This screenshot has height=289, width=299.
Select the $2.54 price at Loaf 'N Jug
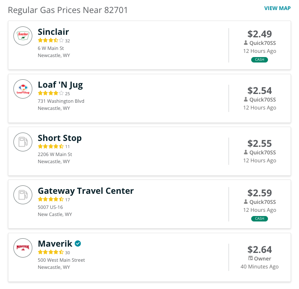pyautogui.click(x=260, y=91)
